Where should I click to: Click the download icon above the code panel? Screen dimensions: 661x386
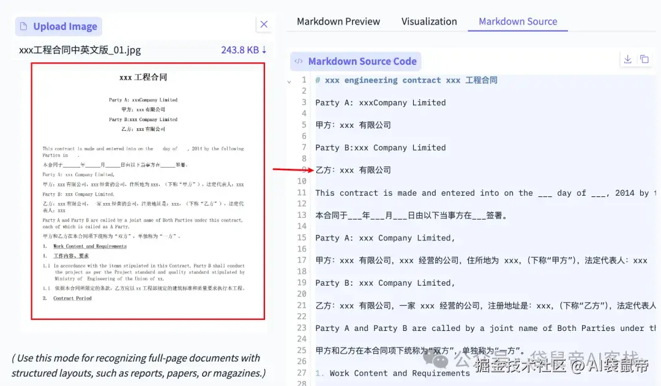[x=627, y=59]
